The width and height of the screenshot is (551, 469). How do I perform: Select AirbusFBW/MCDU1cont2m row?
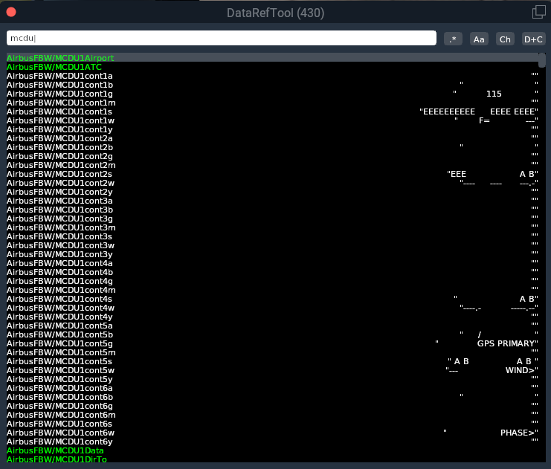coord(272,165)
